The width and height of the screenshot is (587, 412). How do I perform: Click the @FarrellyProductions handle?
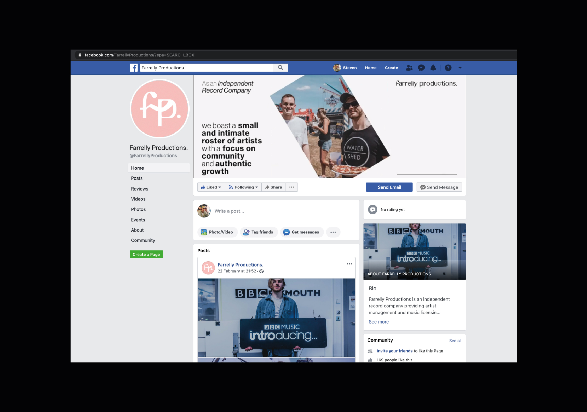[x=153, y=156]
